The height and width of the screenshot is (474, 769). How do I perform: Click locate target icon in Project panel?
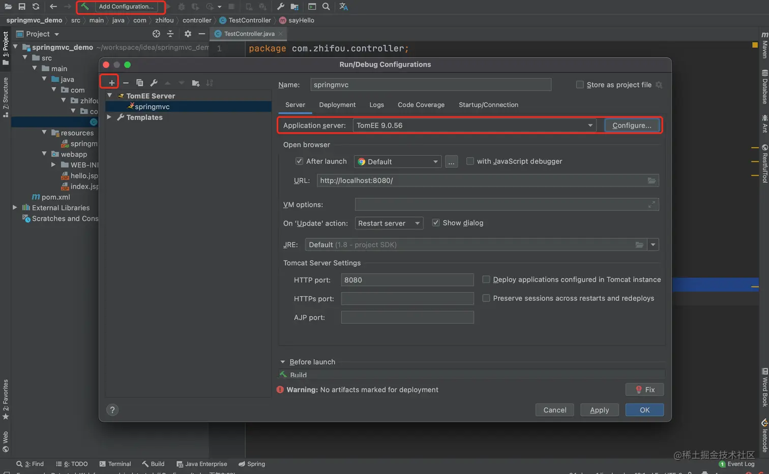156,34
